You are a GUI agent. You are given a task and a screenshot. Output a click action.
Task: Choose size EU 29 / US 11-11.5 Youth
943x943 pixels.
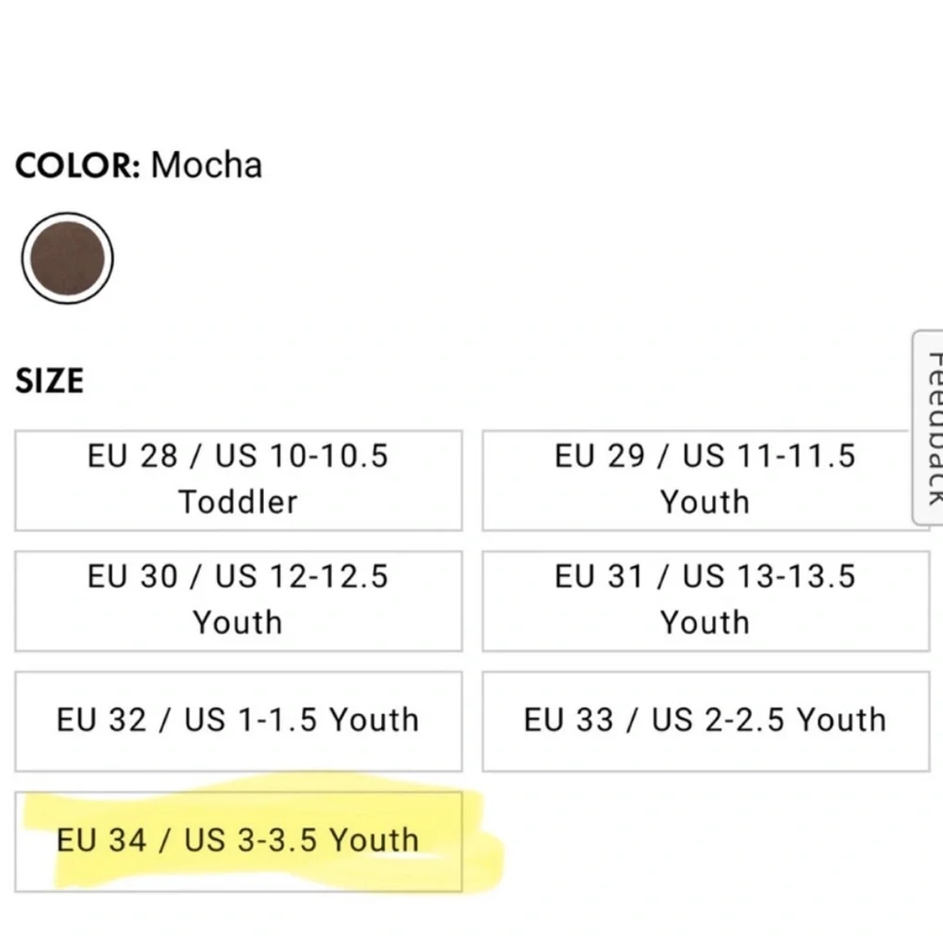704,481
